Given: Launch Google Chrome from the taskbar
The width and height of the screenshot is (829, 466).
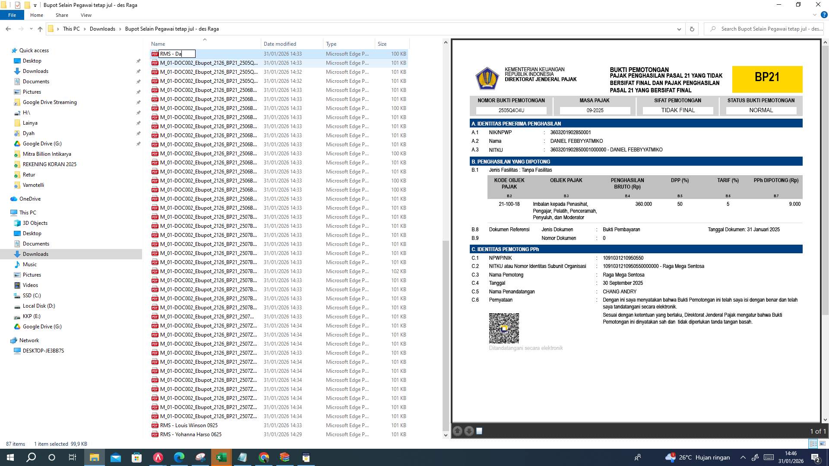Looking at the screenshot, I should 264,457.
